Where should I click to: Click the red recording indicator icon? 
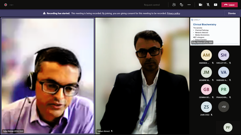pos(5,5)
